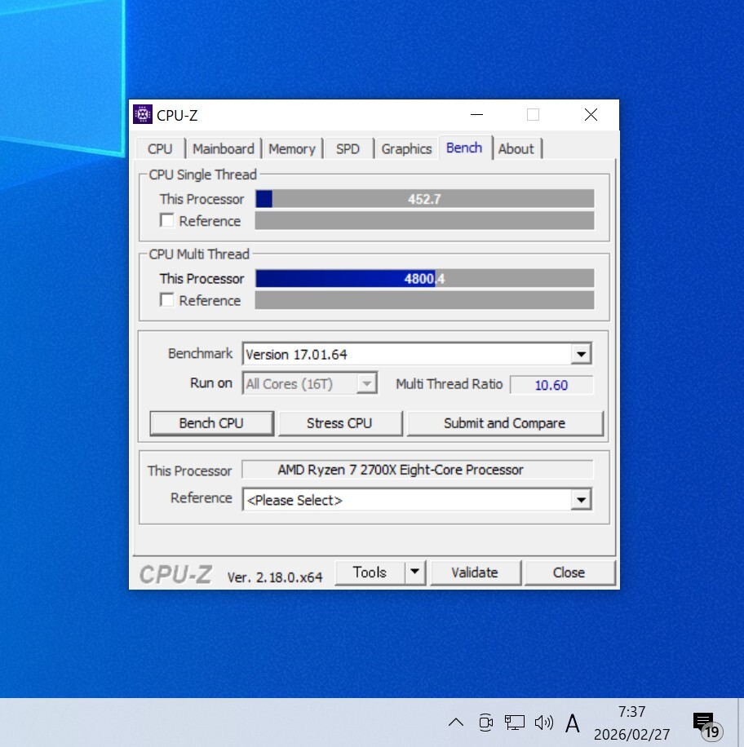This screenshot has width=744, height=747.
Task: Show hidden system tray icons chevron
Action: tap(456, 723)
